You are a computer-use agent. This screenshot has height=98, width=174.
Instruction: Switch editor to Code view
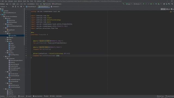click(163, 9)
